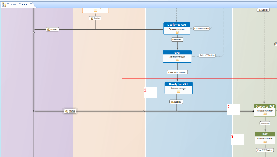Click the highlighted To PAT transition label
The width and height of the screenshot is (277, 157).
pos(70,111)
